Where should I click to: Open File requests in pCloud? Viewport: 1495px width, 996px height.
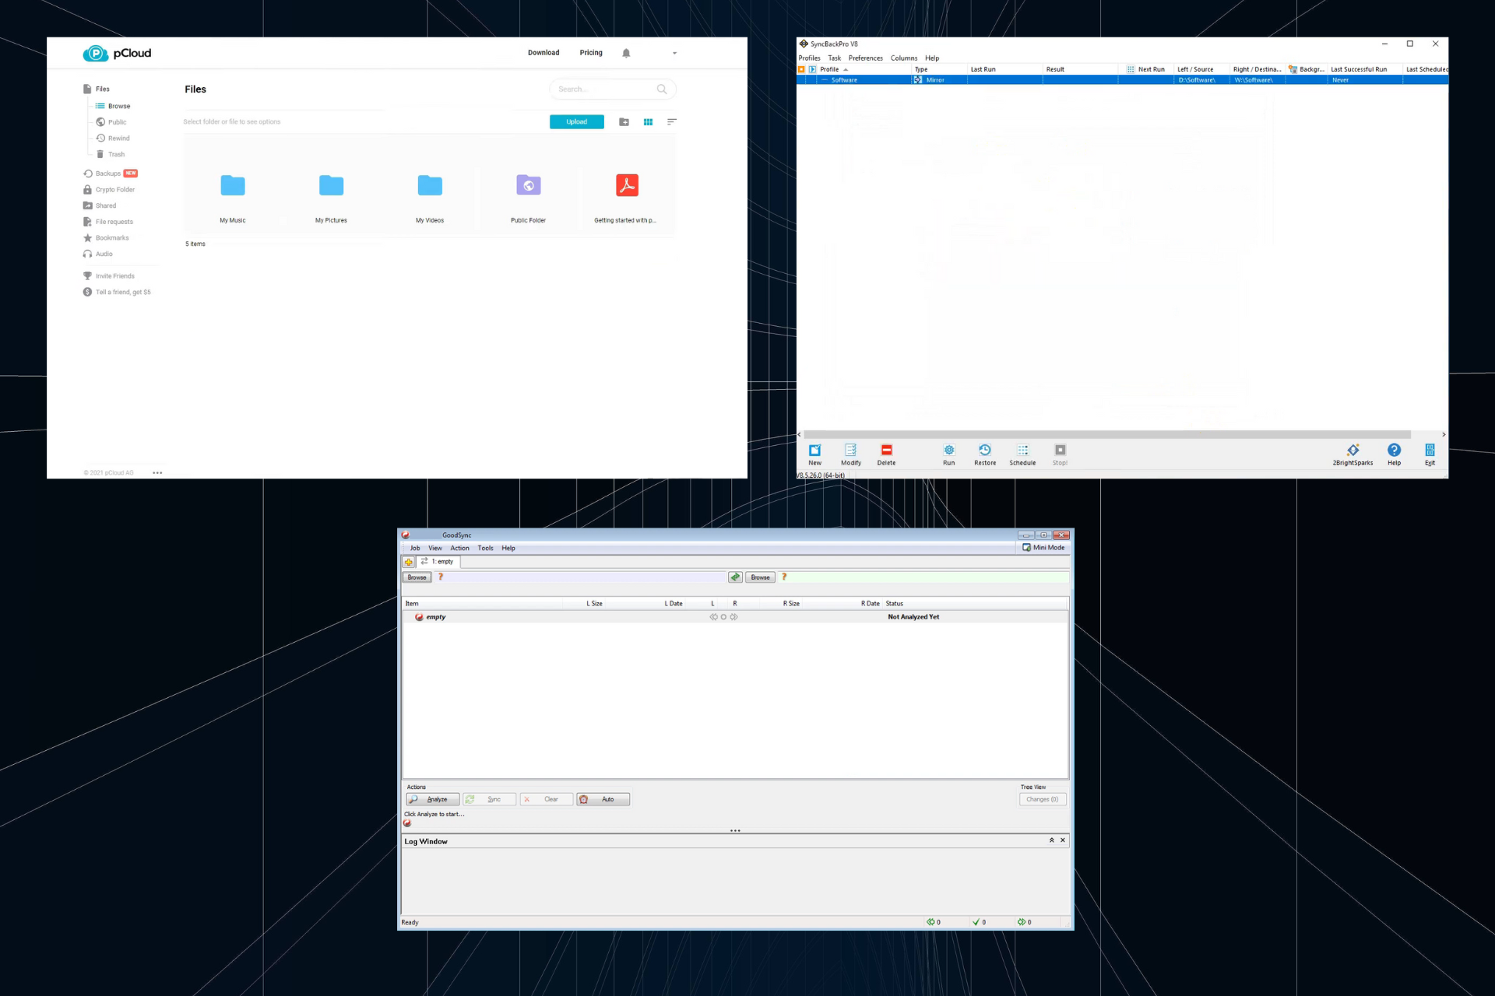[x=108, y=222]
